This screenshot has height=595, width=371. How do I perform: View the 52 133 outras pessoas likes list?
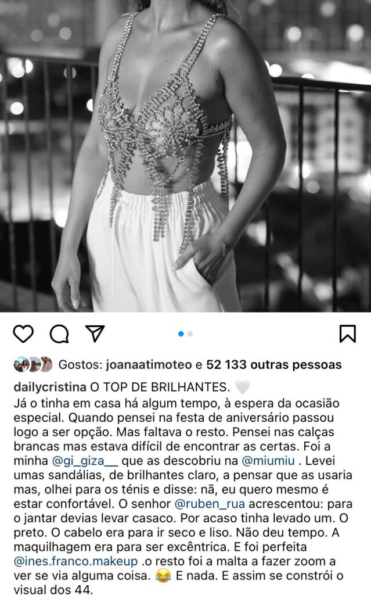[x=274, y=365]
